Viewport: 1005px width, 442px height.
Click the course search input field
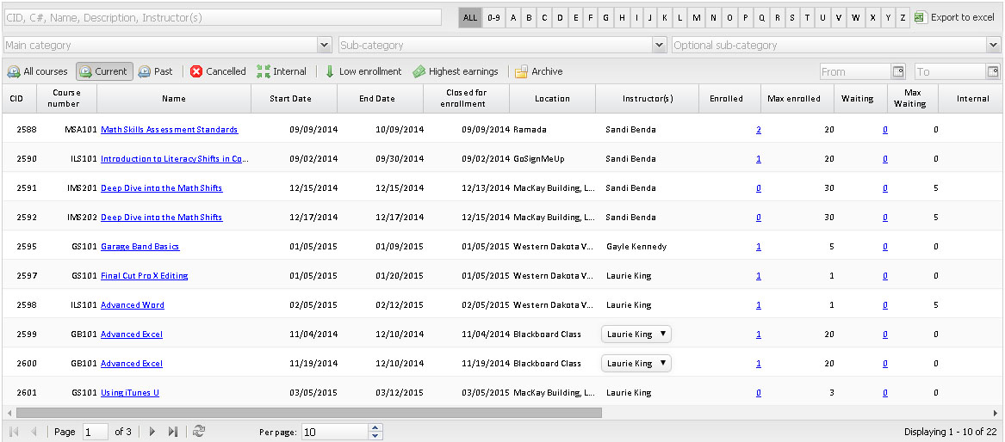pos(222,17)
